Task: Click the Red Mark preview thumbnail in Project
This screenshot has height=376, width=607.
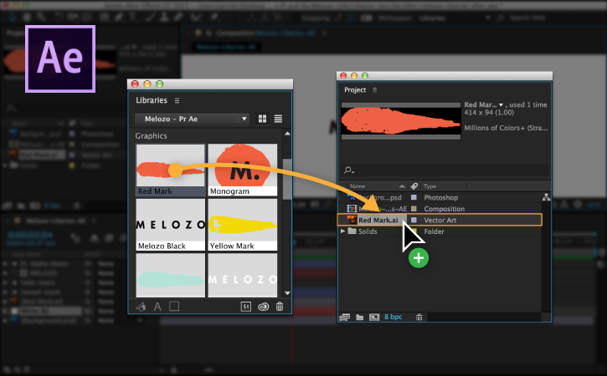Action: (x=401, y=121)
